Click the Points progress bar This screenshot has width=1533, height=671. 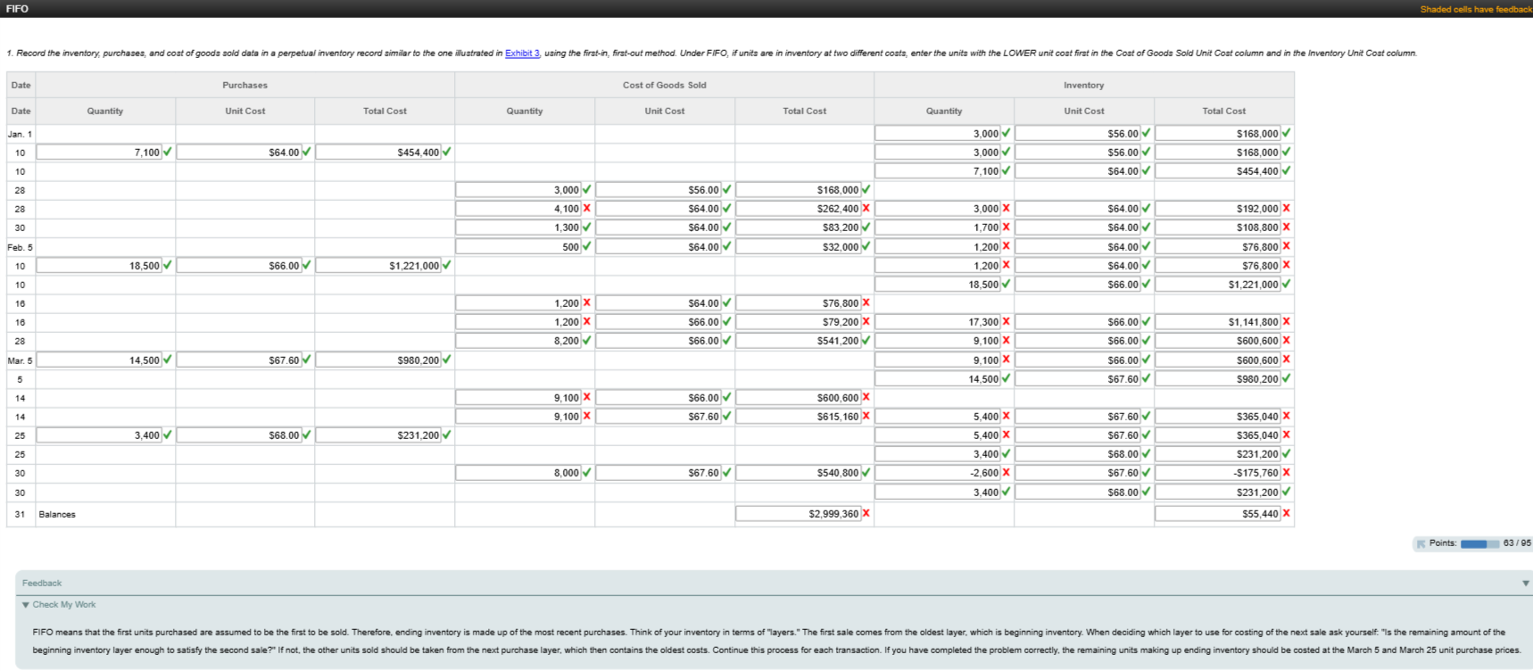[x=1479, y=543]
